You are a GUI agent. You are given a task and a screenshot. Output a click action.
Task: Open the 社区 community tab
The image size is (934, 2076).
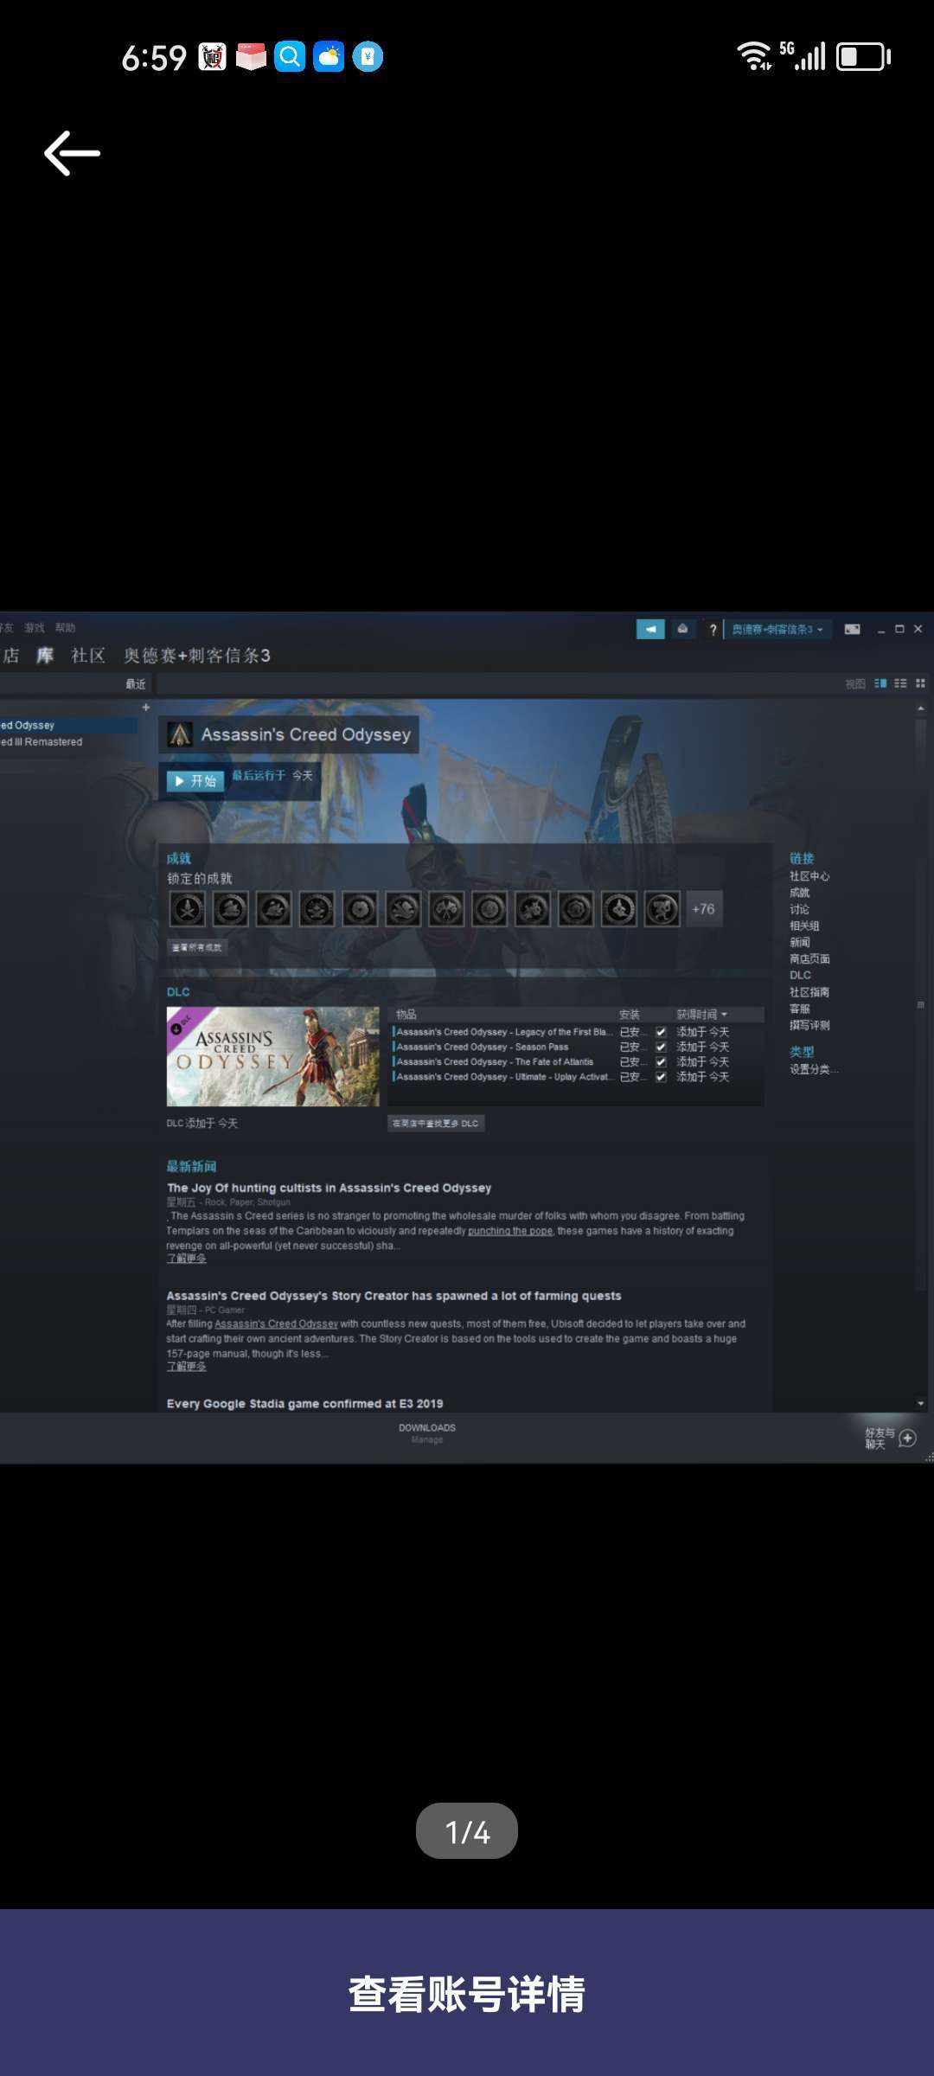tap(88, 656)
